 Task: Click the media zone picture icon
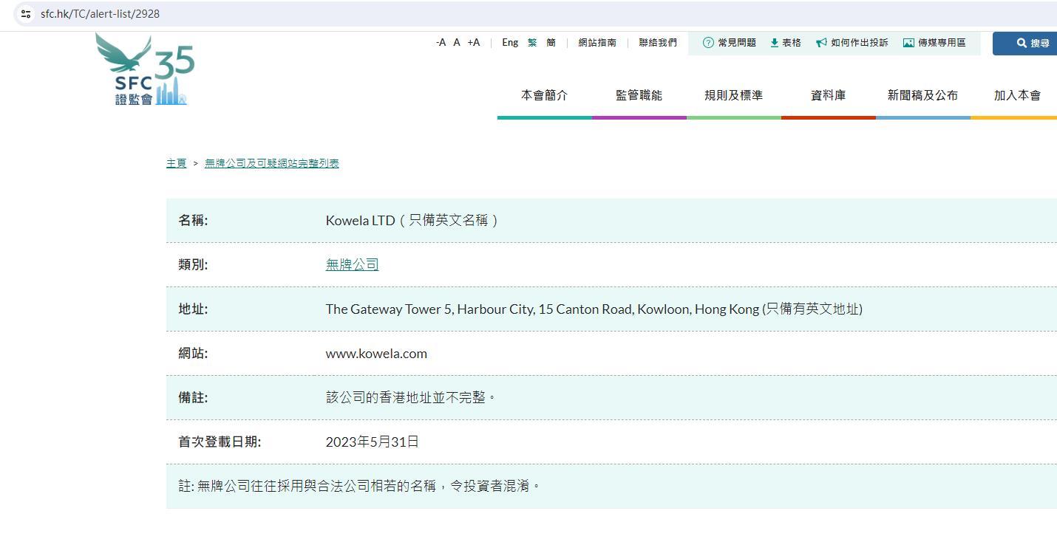click(x=908, y=43)
